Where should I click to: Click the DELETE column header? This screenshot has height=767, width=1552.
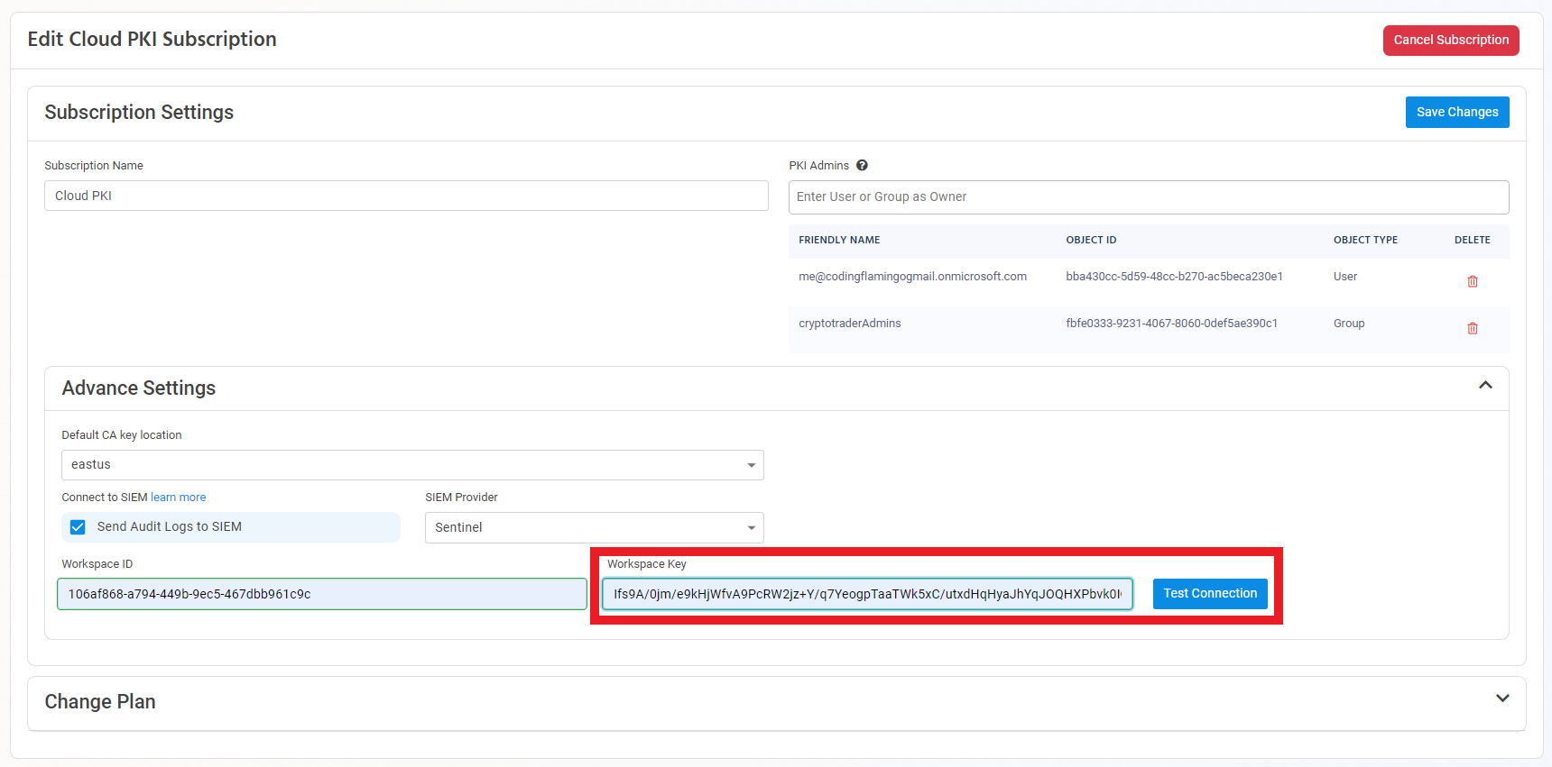(x=1472, y=240)
